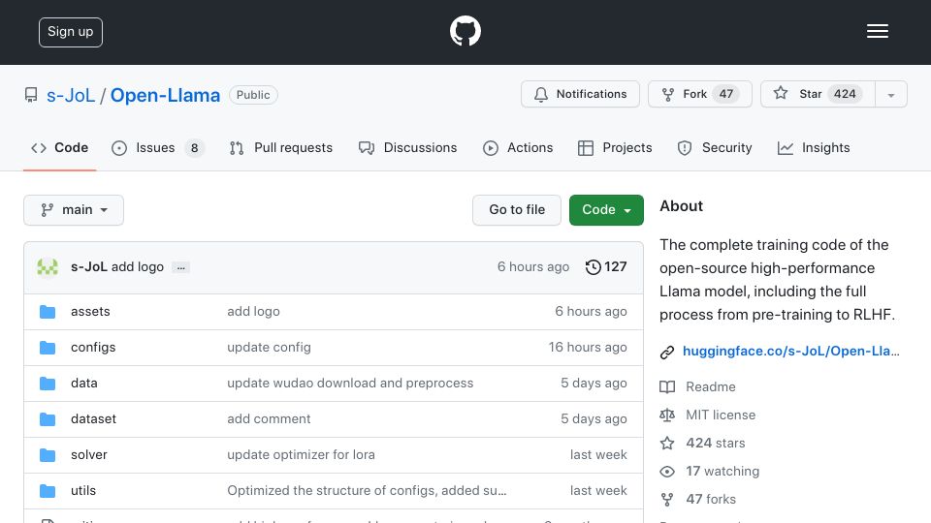Click the Notifications bell button
The height and width of the screenshot is (523, 931).
click(x=580, y=94)
